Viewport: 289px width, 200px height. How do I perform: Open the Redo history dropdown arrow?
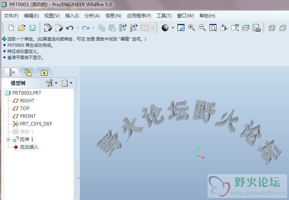tap(93, 28)
